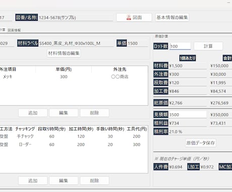Open 基本情報の編集
This screenshot has height=192, width=232.
point(172,17)
